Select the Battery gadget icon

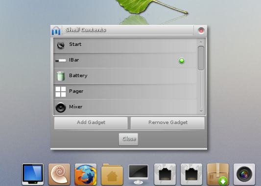click(x=61, y=76)
